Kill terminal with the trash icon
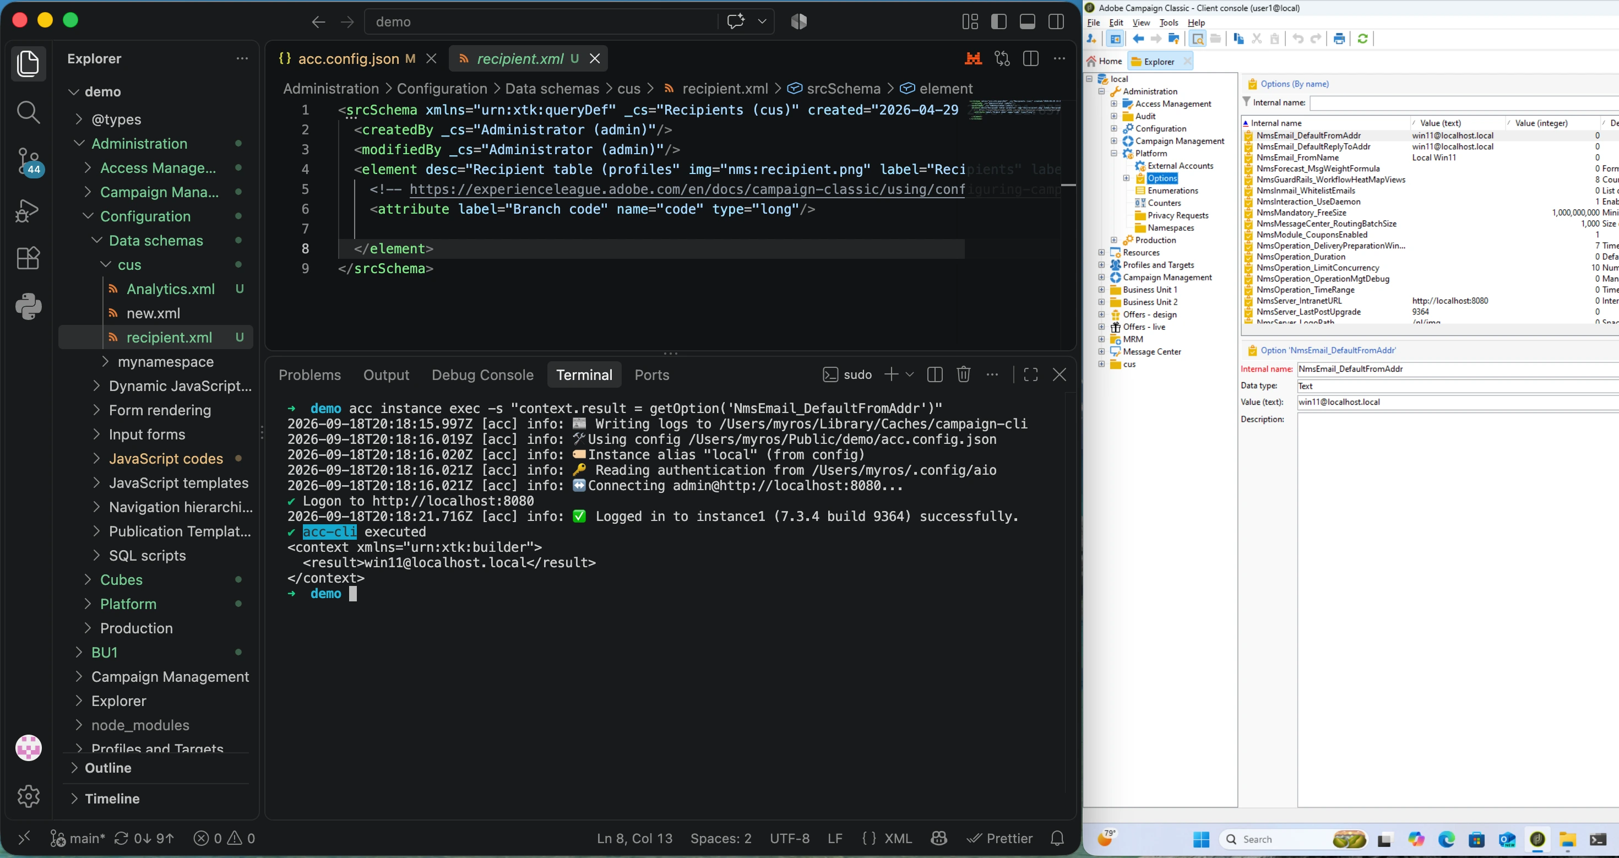The height and width of the screenshot is (858, 1619). (964, 374)
